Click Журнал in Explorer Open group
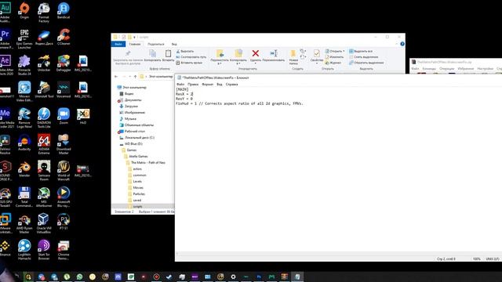 point(333,63)
